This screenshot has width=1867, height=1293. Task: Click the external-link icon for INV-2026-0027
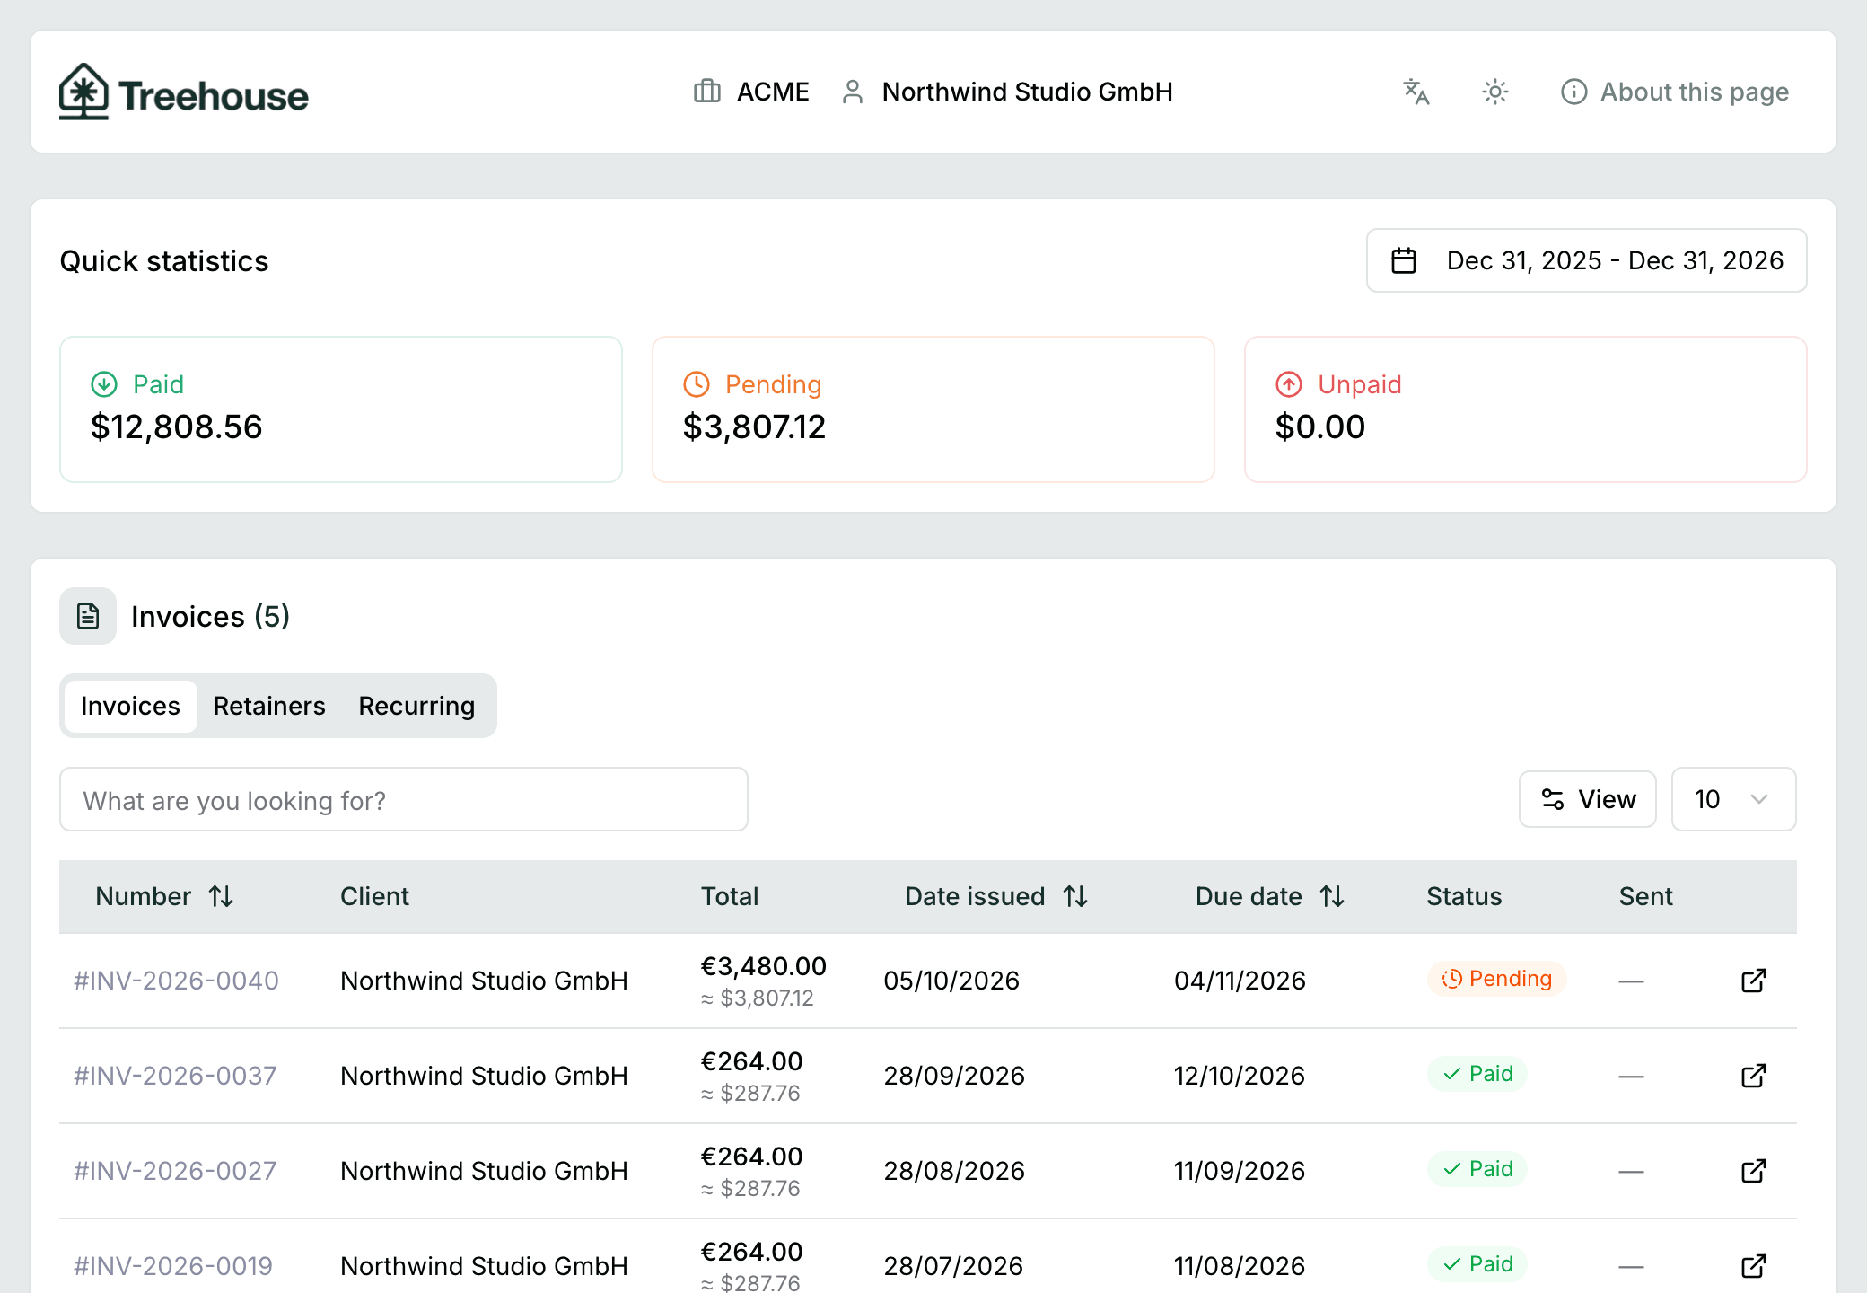[1754, 1171]
